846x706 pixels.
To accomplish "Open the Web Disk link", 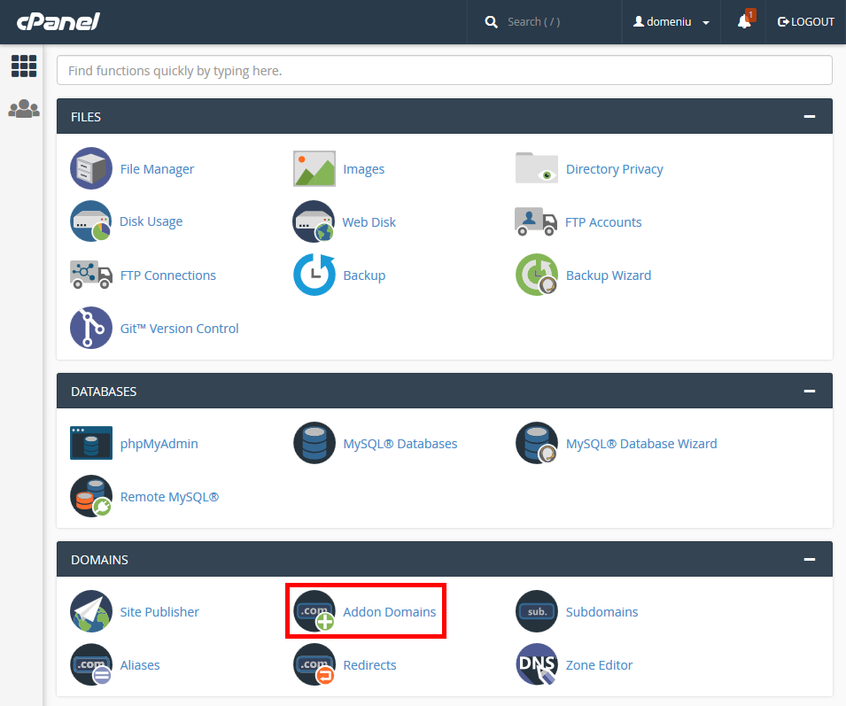I will (x=369, y=222).
